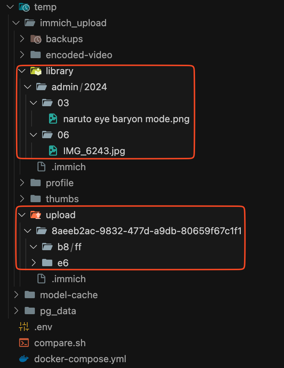Click the image icon for naruto eye baryon mode.png
This screenshot has height=368, width=284.
tap(53, 119)
